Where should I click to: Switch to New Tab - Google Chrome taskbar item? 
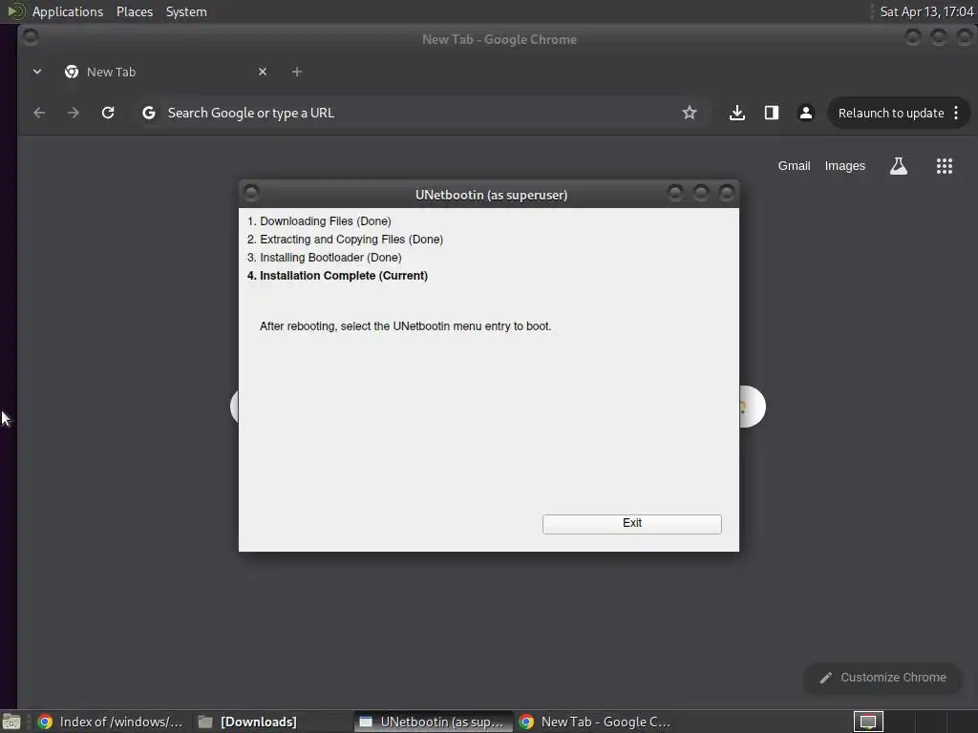pyautogui.click(x=594, y=722)
